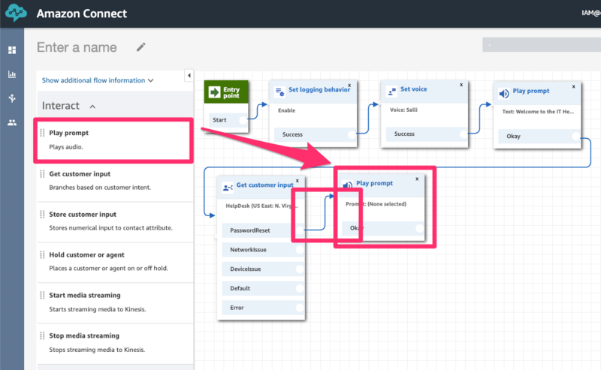The width and height of the screenshot is (601, 370).
Task: Click the Default output connector
Action: coord(299,288)
